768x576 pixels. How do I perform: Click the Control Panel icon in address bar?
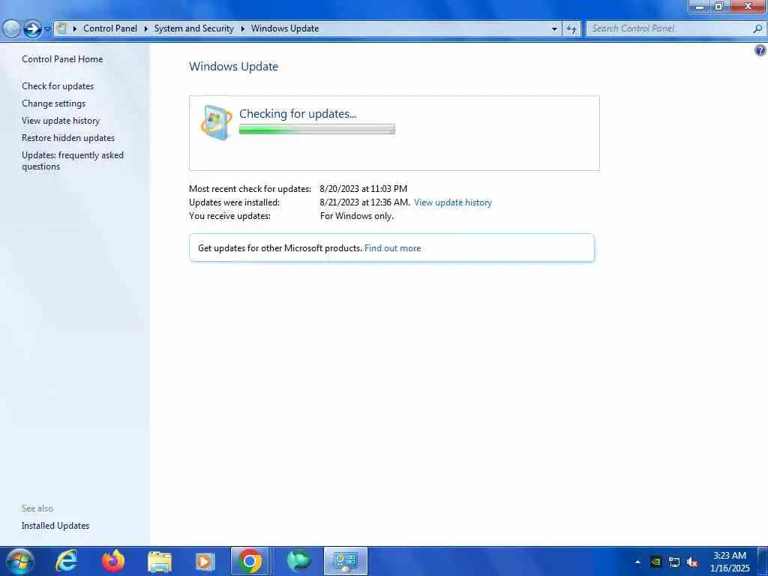(x=62, y=28)
